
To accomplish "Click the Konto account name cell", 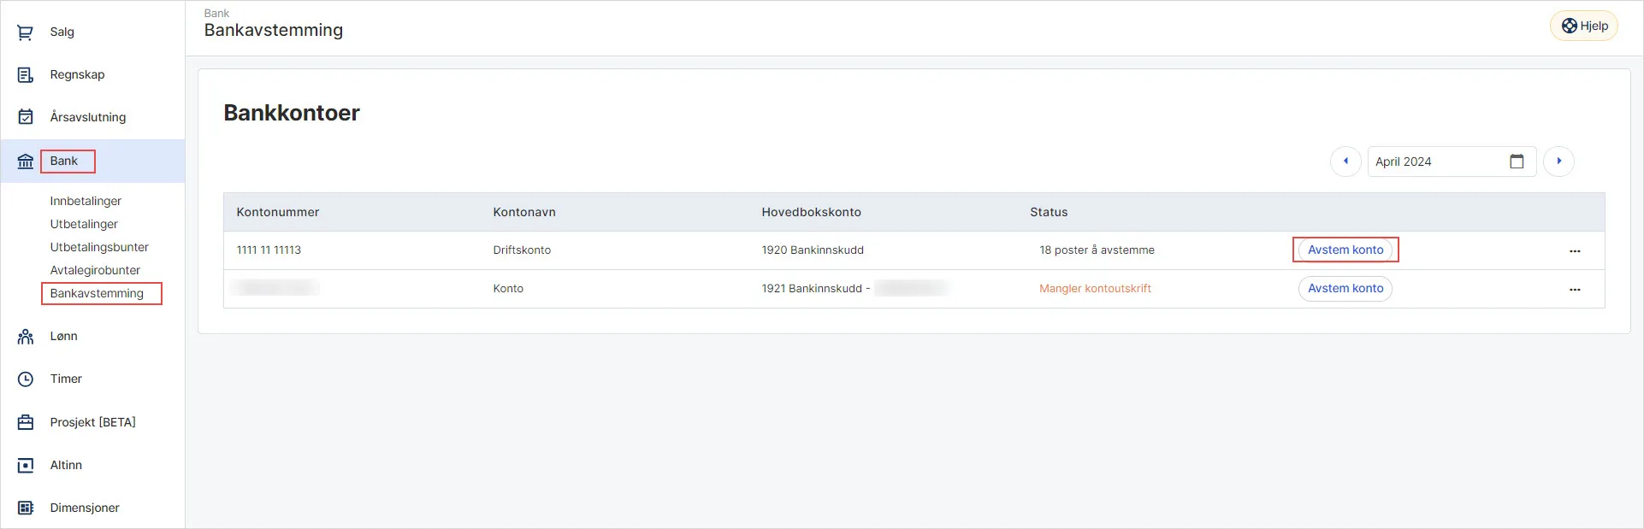I will [508, 289].
